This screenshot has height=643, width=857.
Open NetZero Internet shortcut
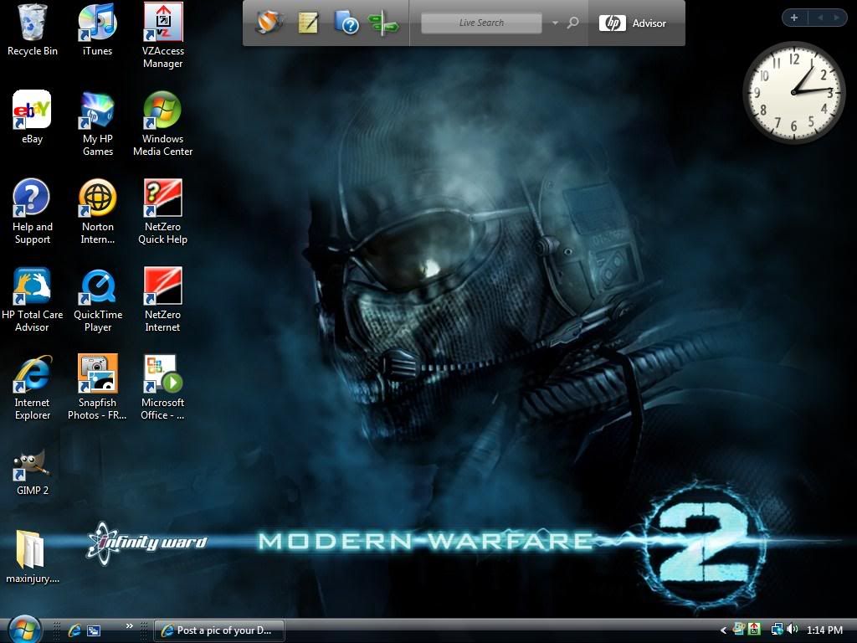click(163, 300)
